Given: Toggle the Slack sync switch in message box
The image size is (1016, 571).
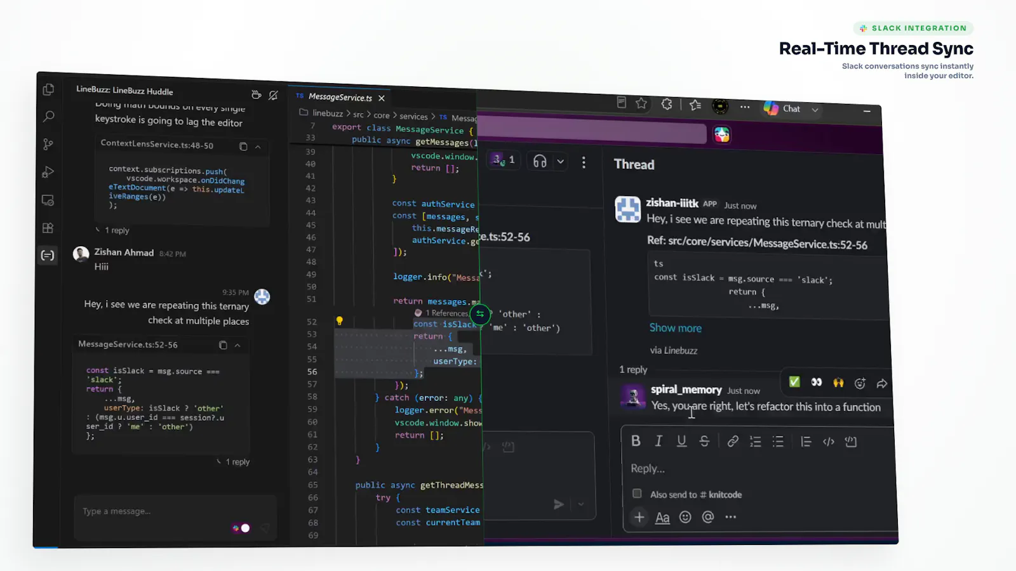Looking at the screenshot, I should [241, 528].
